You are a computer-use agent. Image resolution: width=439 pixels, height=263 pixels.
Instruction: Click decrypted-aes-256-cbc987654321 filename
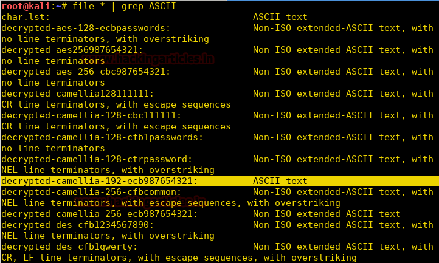85,71
